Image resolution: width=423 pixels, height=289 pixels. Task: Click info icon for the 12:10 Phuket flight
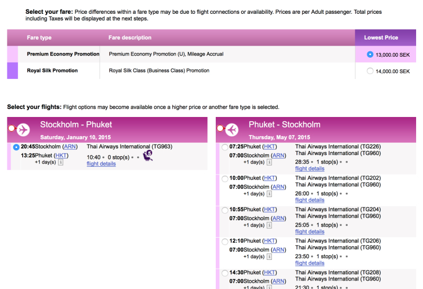269,257
